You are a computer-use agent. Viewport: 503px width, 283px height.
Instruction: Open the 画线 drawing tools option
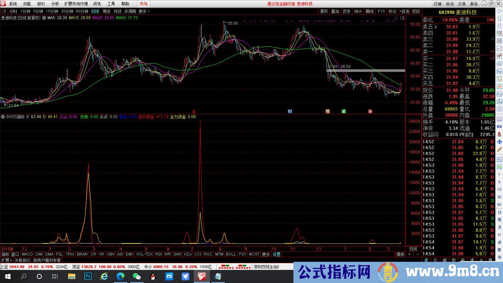click(369, 11)
